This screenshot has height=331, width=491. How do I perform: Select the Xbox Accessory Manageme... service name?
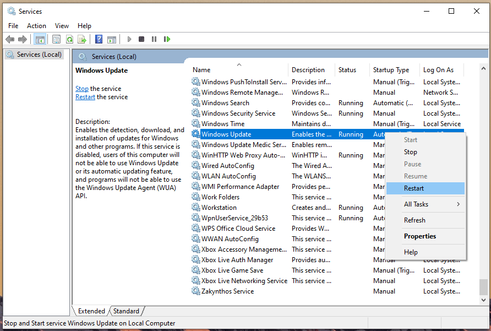(244, 249)
